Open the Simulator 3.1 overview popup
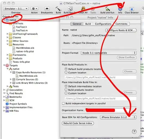144x139 pixels. (x=16, y=9)
